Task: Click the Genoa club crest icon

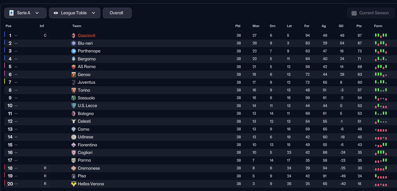Action: [74, 75]
